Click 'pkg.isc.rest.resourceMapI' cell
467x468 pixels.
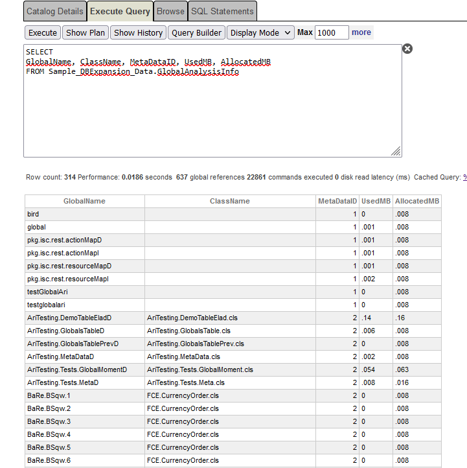(84, 279)
